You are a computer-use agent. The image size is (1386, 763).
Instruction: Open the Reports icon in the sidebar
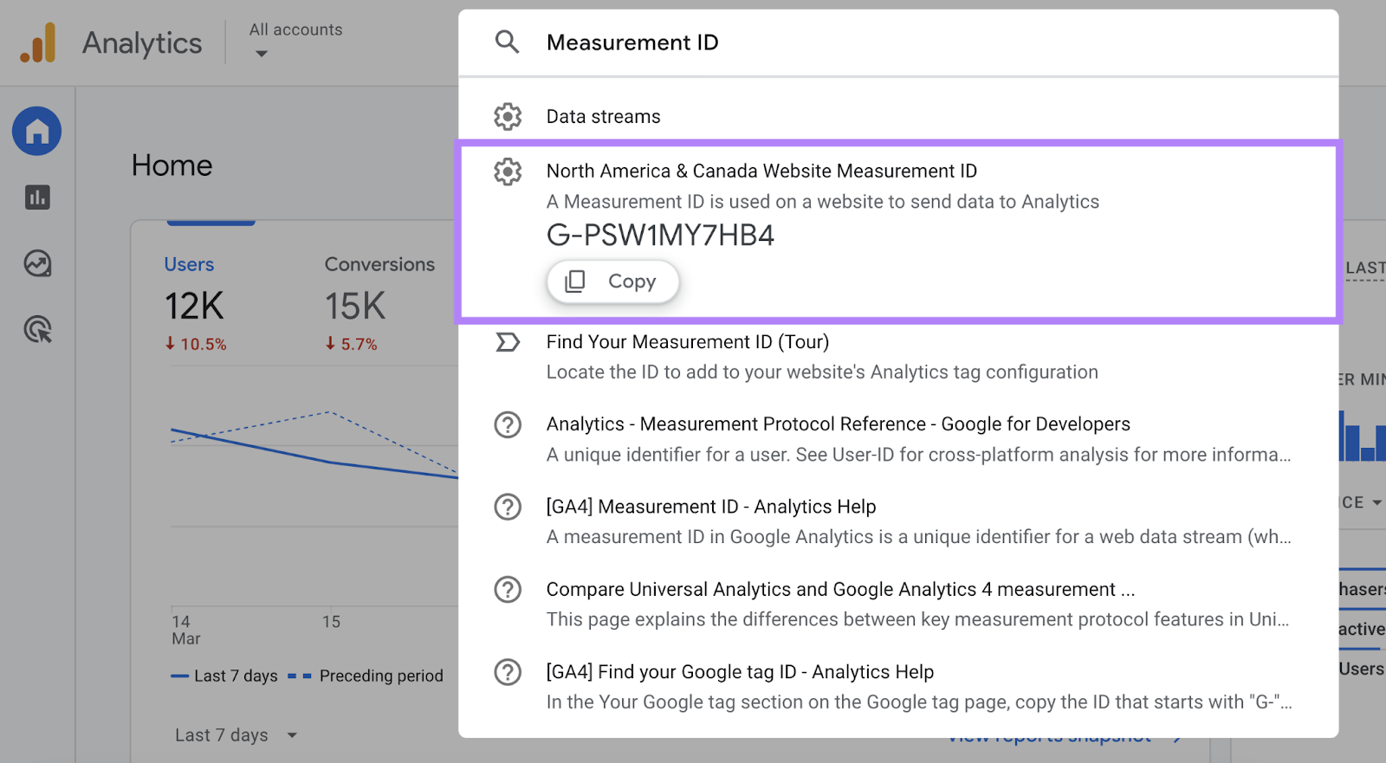tap(37, 197)
